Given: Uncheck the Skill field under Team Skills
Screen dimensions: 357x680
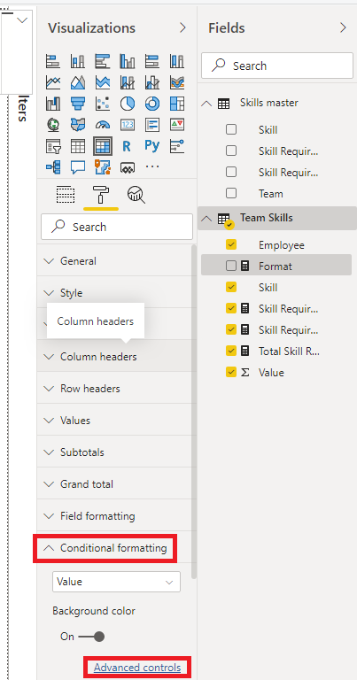Looking at the screenshot, I should (x=231, y=287).
